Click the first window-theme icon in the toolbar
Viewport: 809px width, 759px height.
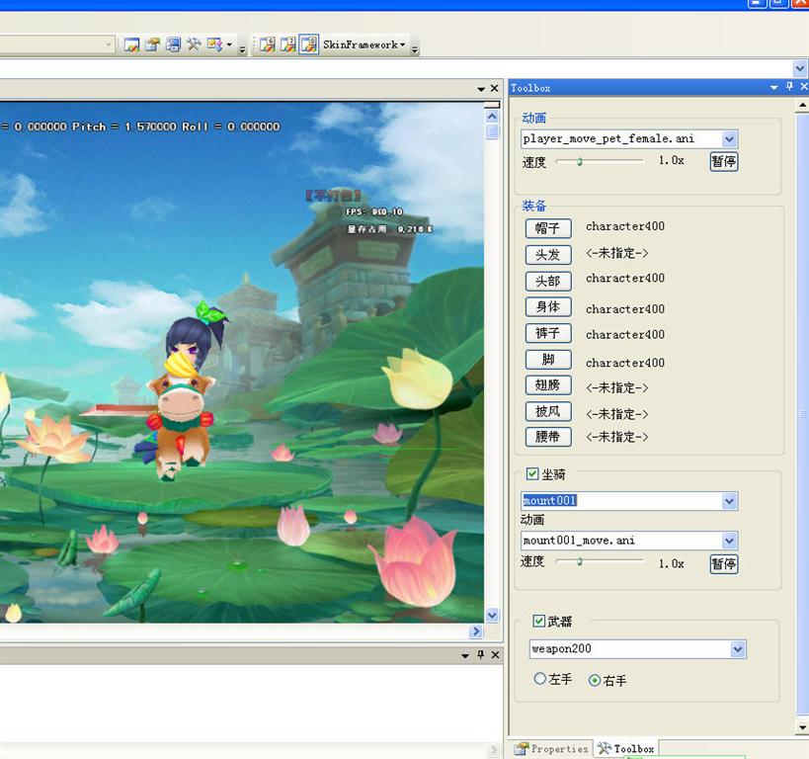[131, 44]
